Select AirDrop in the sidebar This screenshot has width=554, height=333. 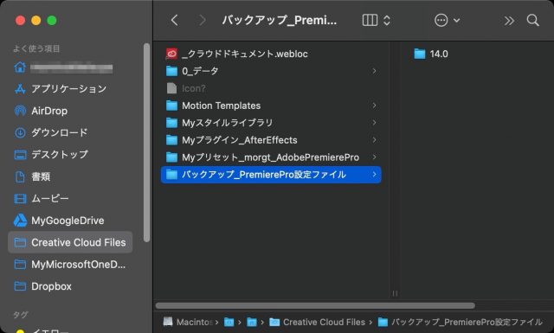tap(70, 111)
